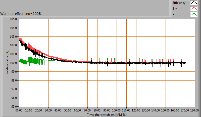Click the 105.0 Y-axis maximum value
The image size is (201, 117).
14,19
